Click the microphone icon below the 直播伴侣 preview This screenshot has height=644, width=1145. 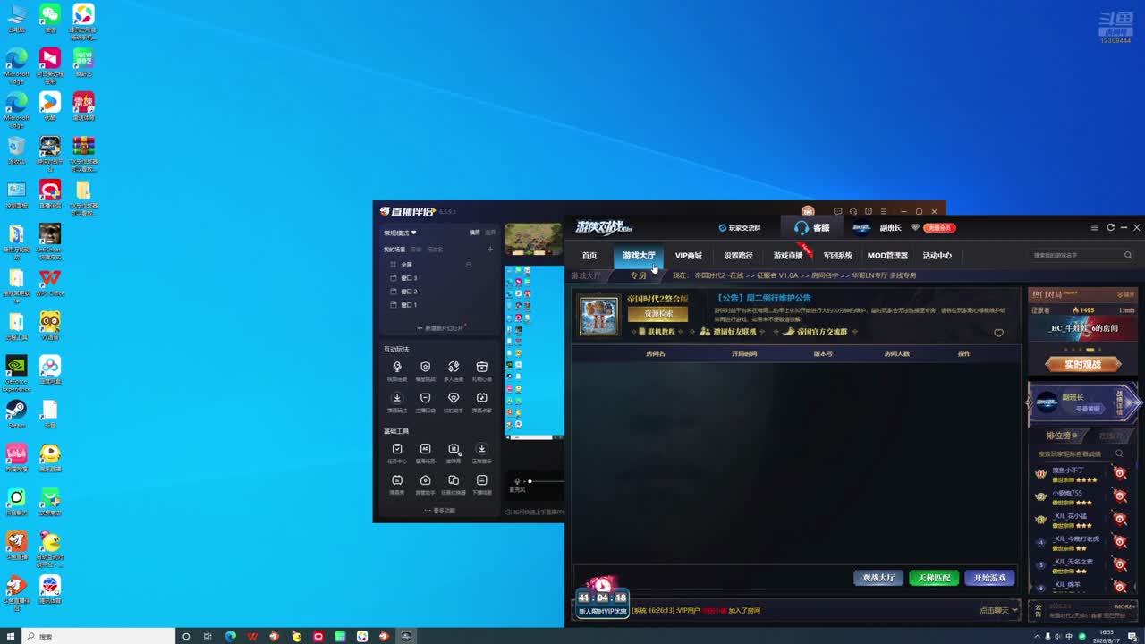[x=517, y=481]
